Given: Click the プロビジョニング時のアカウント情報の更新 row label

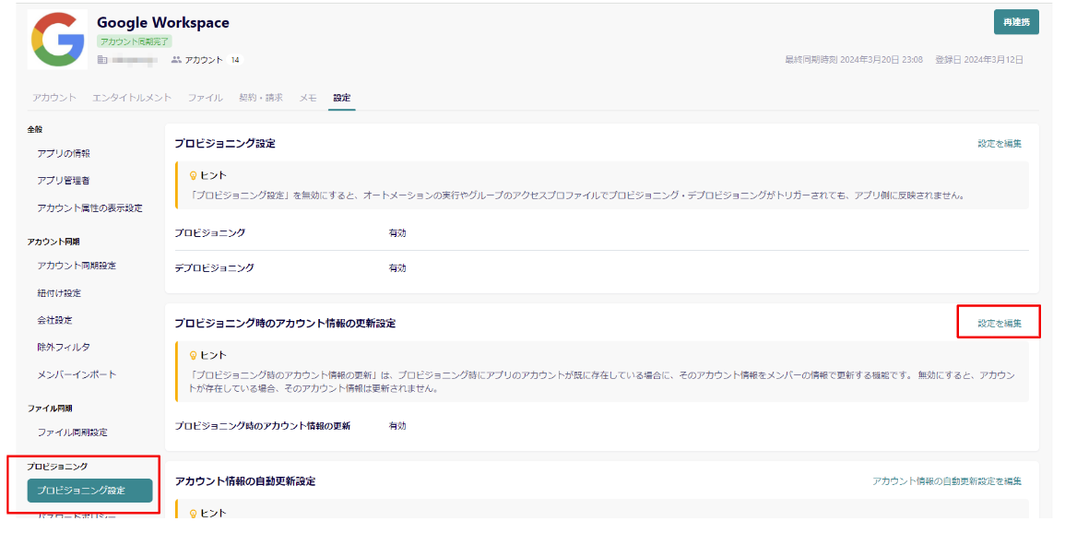Looking at the screenshot, I should (x=263, y=426).
